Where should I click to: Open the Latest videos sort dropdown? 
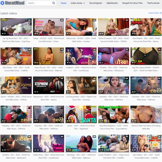tap(155, 13)
